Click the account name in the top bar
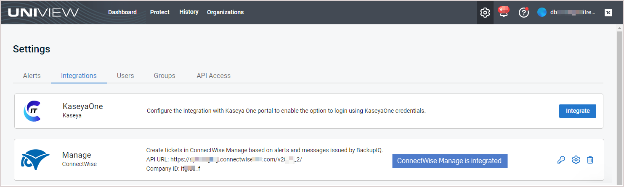624x187 pixels. [x=573, y=13]
